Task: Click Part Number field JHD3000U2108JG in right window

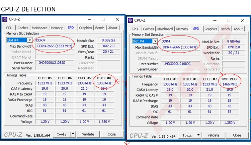Action: point(180,64)
